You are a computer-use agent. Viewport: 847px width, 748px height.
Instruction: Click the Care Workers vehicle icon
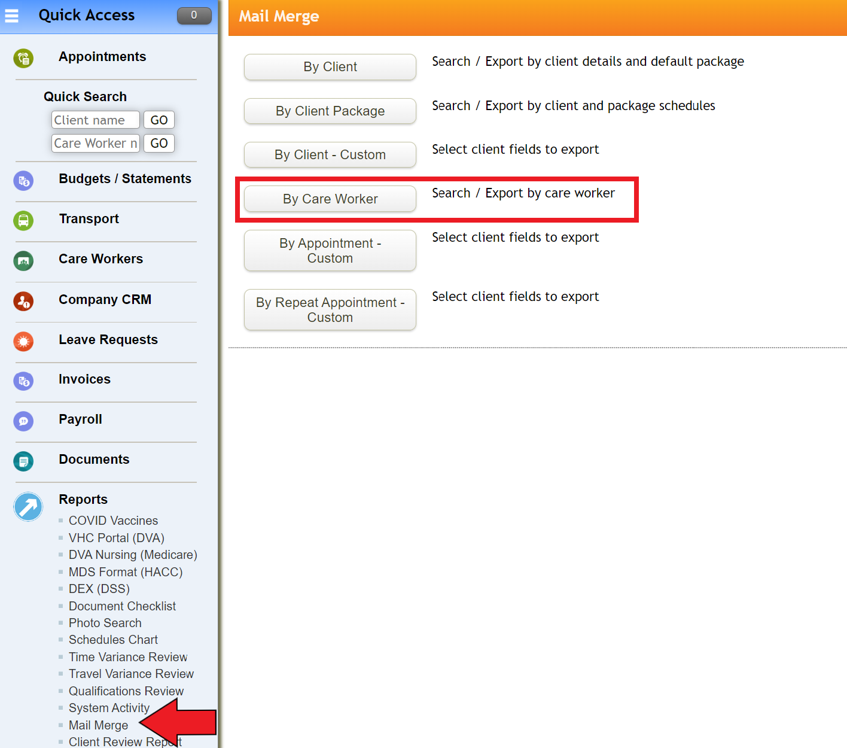point(23,261)
